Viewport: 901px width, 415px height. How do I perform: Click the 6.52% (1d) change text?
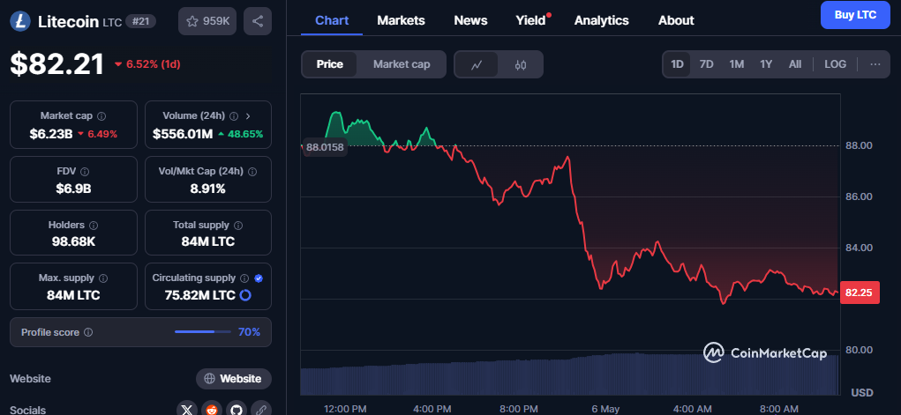click(148, 64)
